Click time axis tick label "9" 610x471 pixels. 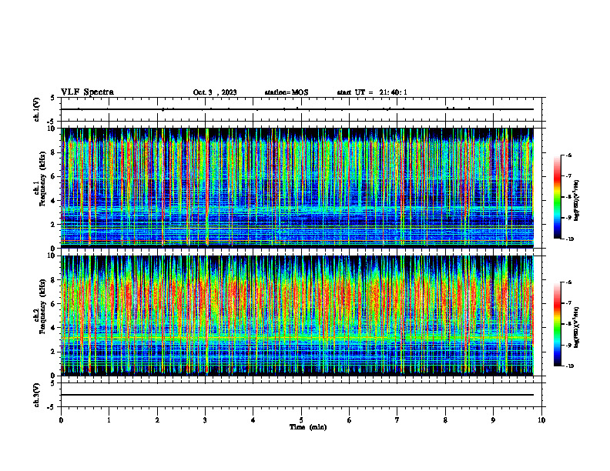[x=493, y=420]
